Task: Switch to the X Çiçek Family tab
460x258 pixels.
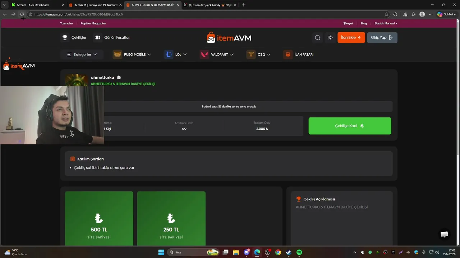Action: pyautogui.click(x=210, y=5)
